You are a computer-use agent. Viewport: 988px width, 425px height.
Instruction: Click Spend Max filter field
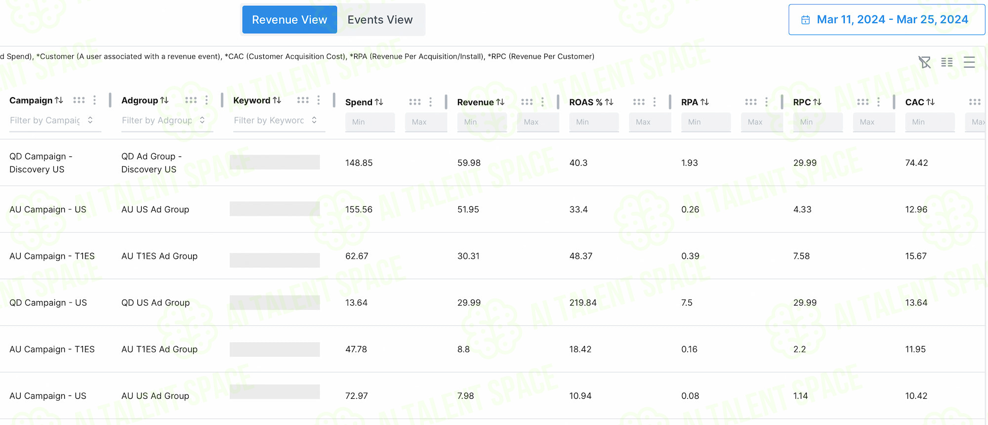click(426, 122)
